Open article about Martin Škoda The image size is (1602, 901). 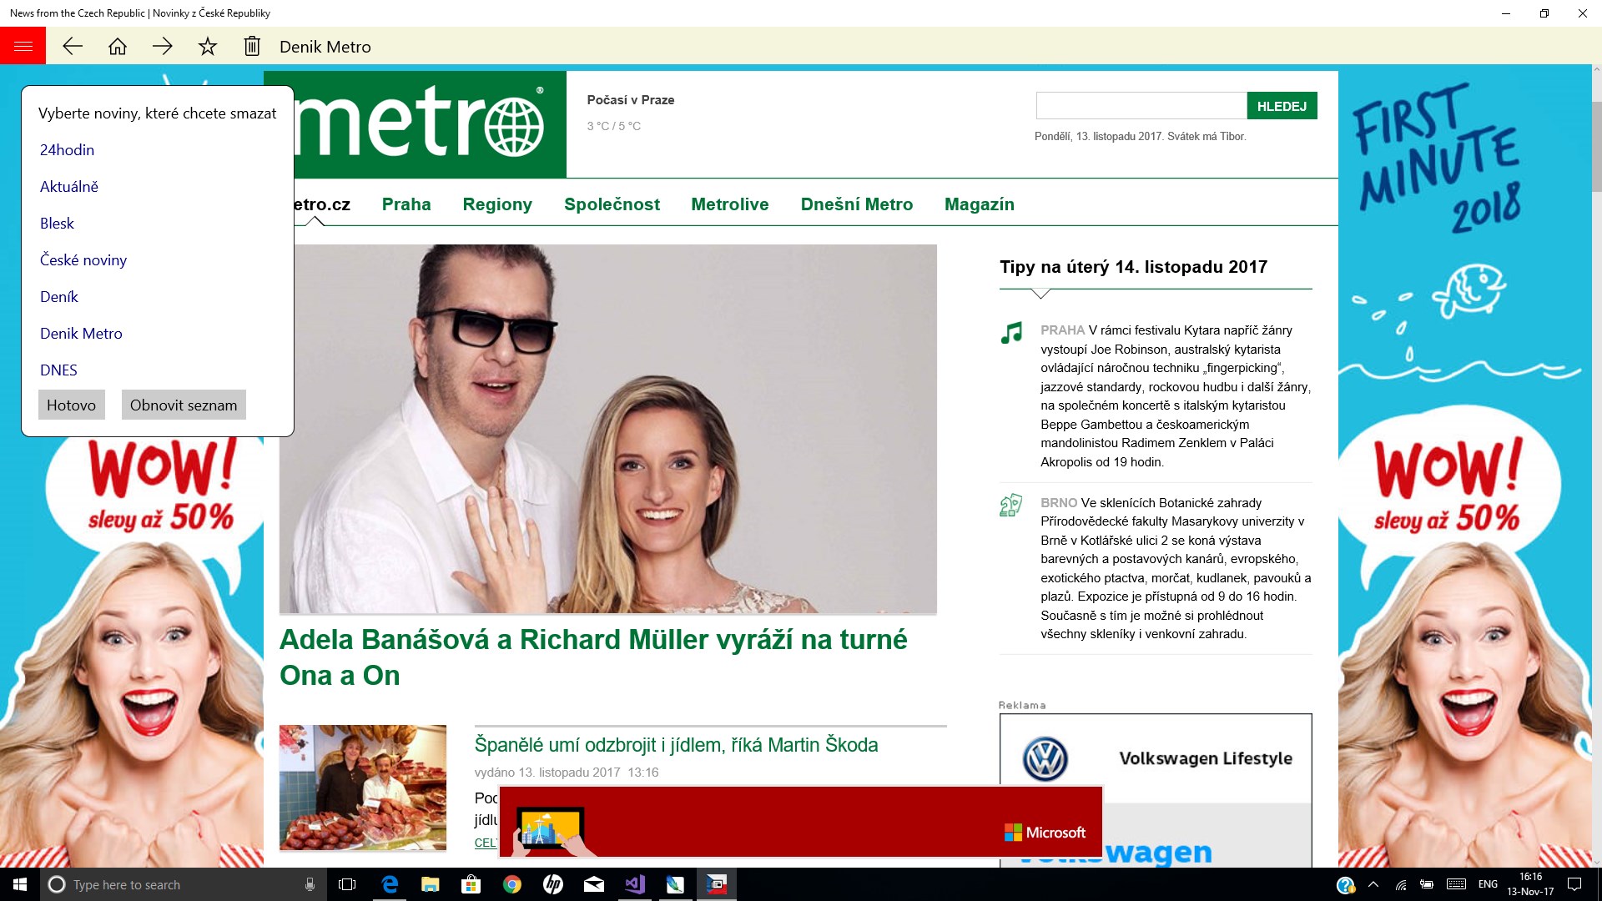click(676, 745)
